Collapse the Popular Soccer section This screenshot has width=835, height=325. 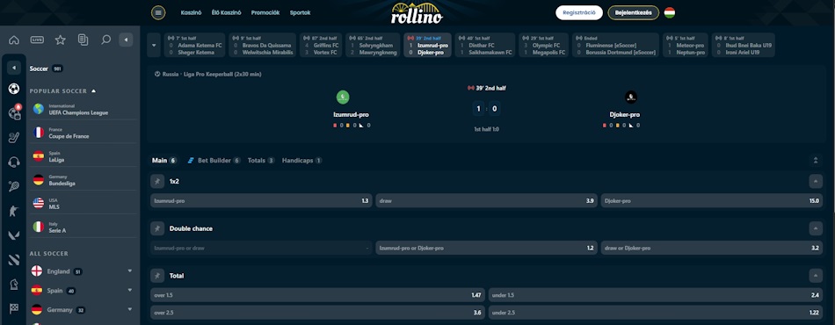94,91
